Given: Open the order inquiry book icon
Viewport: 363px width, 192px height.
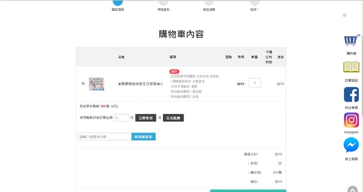Looking at the screenshot, I should [x=351, y=67].
